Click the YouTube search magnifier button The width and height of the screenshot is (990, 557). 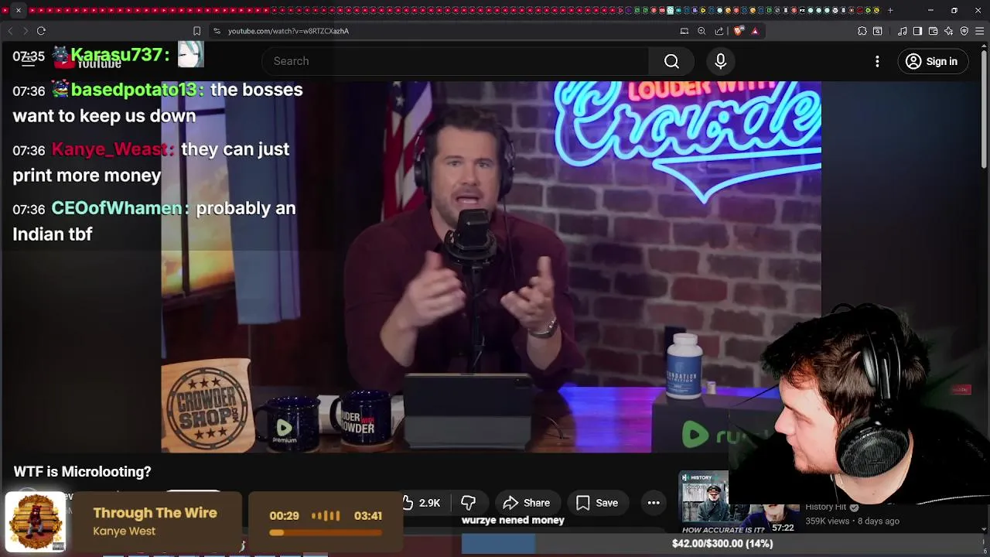671,61
